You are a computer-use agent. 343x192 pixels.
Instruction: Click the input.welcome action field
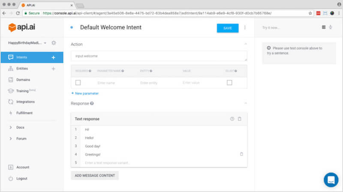tap(159, 56)
